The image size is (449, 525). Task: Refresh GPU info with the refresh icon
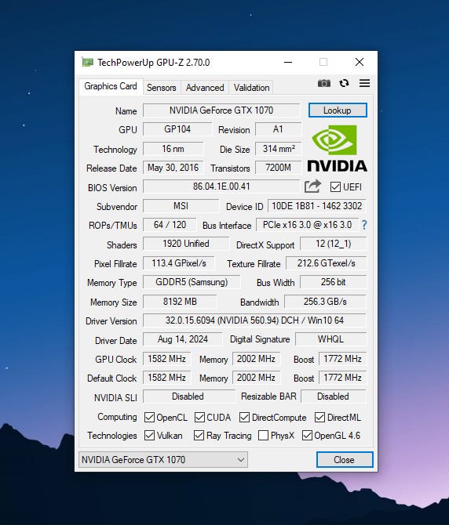click(344, 83)
